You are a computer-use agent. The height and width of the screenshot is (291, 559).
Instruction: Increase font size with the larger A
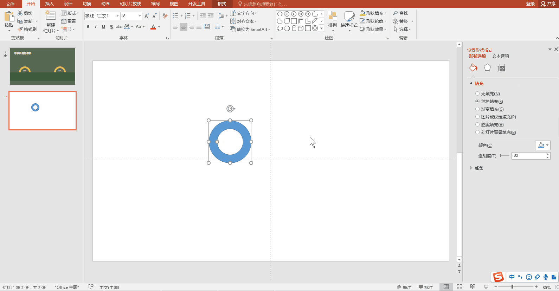[147, 16]
